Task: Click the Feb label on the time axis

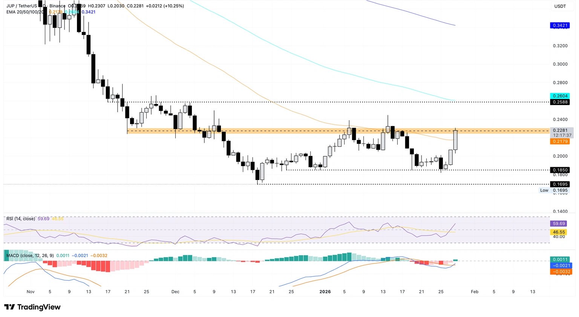Action: point(474,291)
